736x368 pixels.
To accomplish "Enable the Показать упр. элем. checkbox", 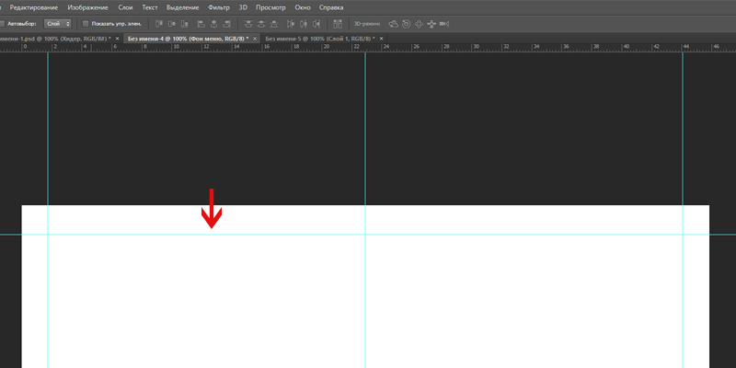I will tap(86, 23).
